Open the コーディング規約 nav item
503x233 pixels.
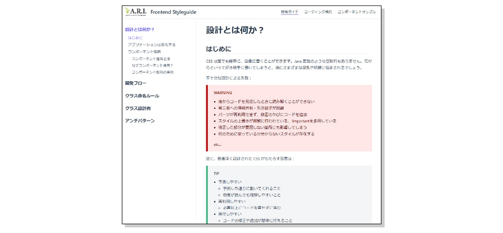pos(318,12)
